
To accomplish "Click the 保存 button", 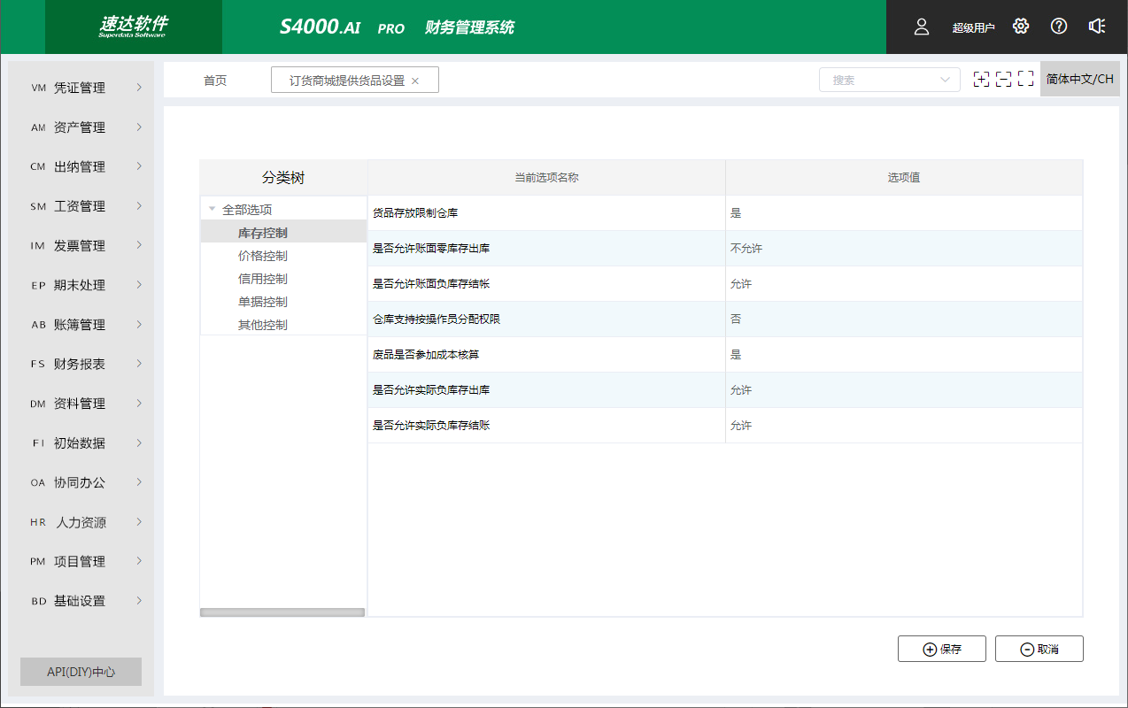I will (941, 649).
